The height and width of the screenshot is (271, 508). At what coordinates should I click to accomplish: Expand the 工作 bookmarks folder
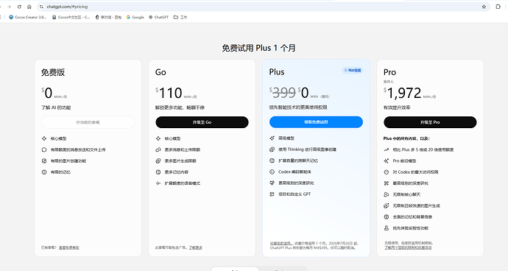[x=180, y=17]
